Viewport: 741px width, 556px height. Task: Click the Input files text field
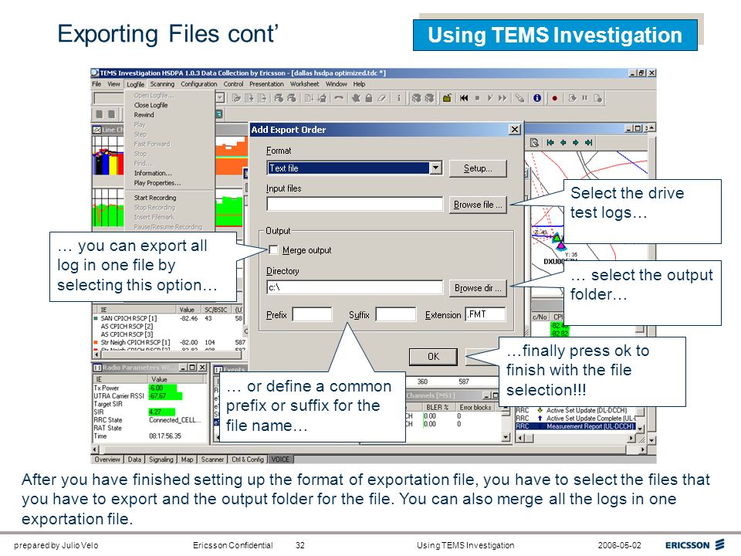pos(355,204)
